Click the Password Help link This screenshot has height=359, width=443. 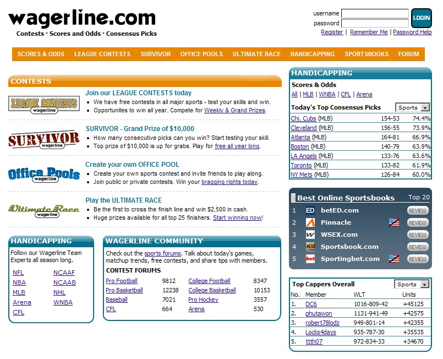[x=412, y=32]
